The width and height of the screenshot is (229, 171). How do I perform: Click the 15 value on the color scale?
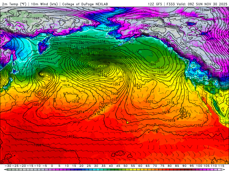coord(74,166)
